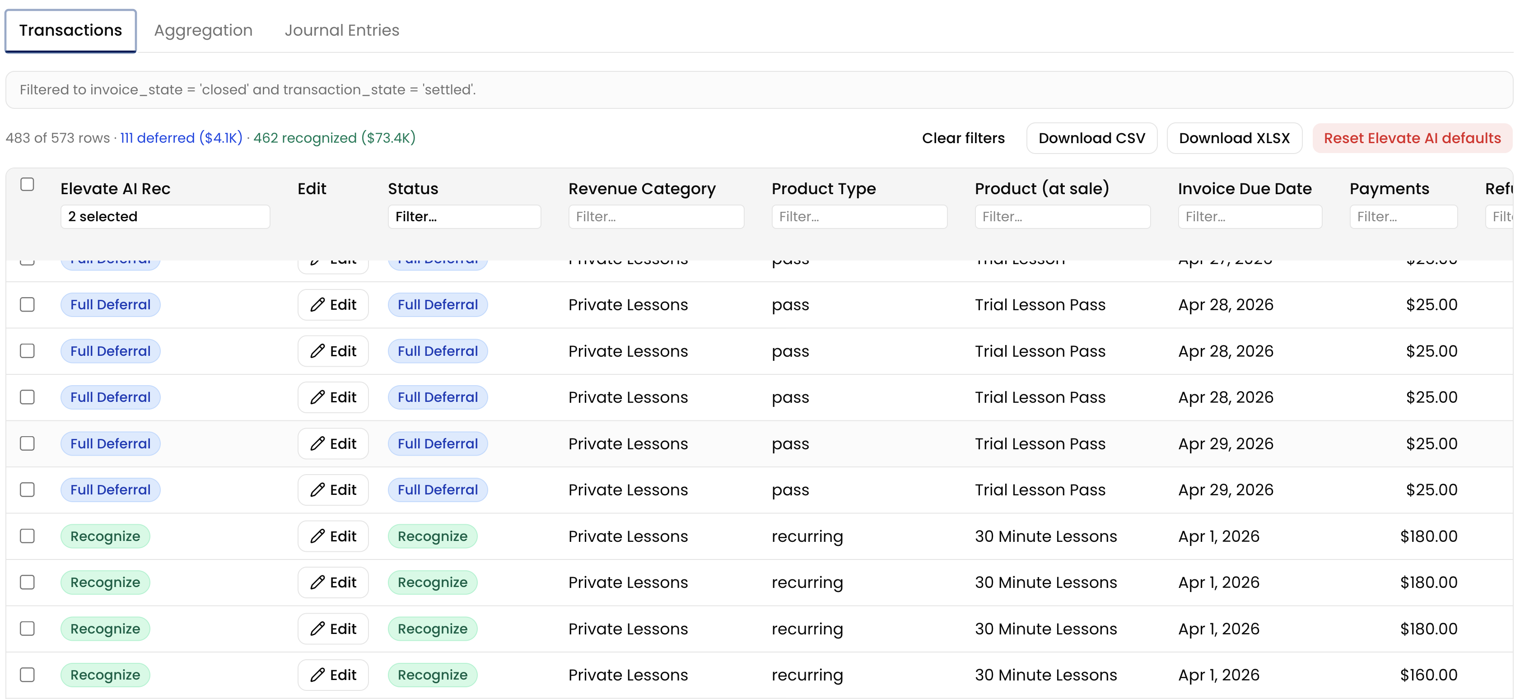Focus the Product Type filter field

click(x=859, y=216)
